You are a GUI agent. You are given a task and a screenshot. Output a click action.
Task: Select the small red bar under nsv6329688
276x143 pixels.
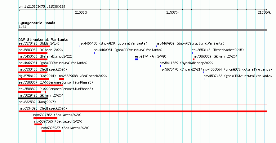click(61, 79)
